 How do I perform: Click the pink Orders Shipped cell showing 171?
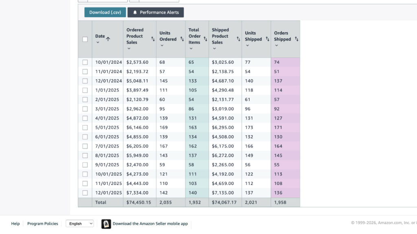click(285, 128)
